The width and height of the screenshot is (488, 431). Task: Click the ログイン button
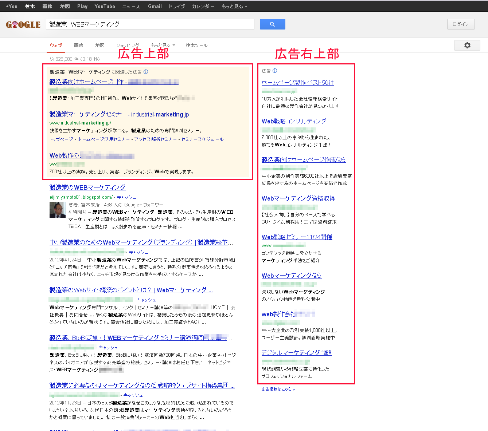point(461,24)
